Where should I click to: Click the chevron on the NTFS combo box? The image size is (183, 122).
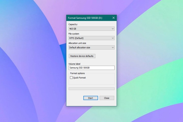click(x=113, y=38)
